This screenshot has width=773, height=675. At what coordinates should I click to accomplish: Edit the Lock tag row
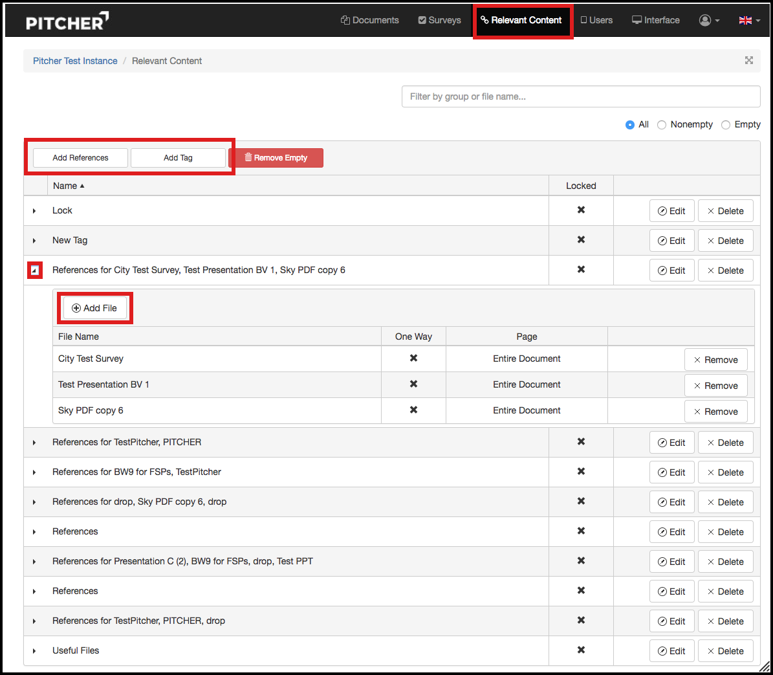[x=671, y=211]
